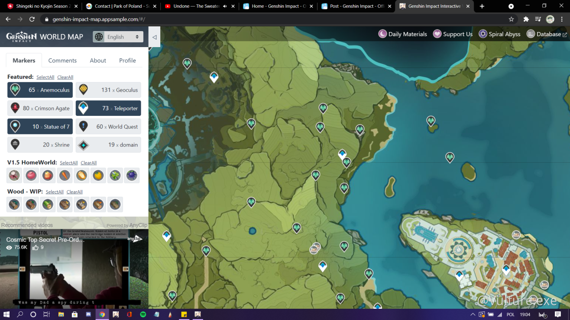
Task: Switch to Home - Genshin Impact browser tab
Action: [278, 6]
